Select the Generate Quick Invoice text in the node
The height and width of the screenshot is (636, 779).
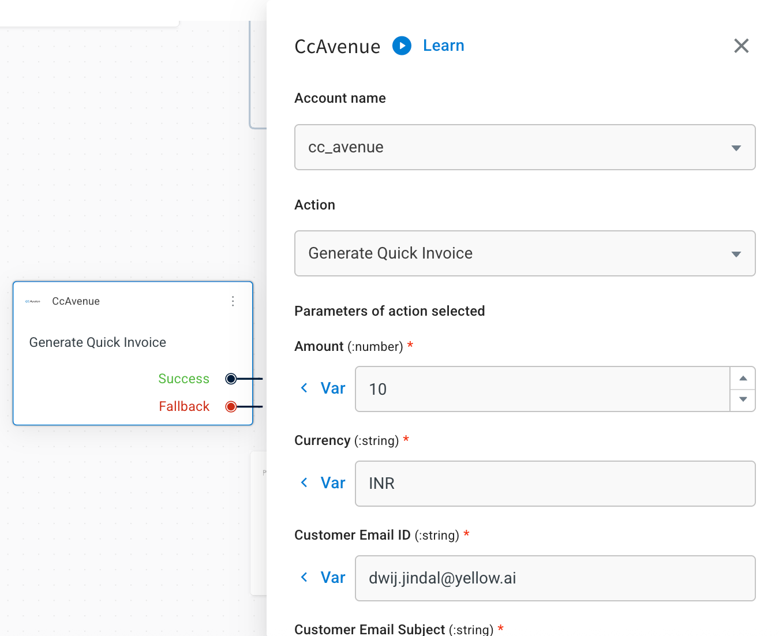98,342
